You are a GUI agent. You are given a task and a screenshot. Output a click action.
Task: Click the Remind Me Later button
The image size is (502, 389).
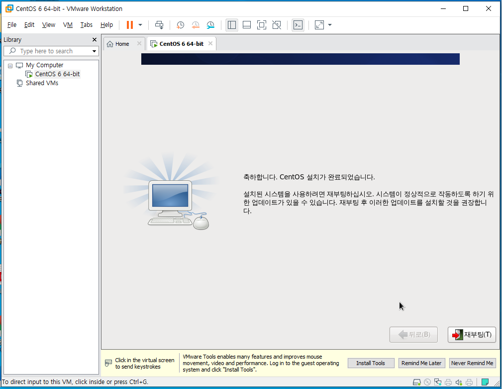(x=421, y=363)
